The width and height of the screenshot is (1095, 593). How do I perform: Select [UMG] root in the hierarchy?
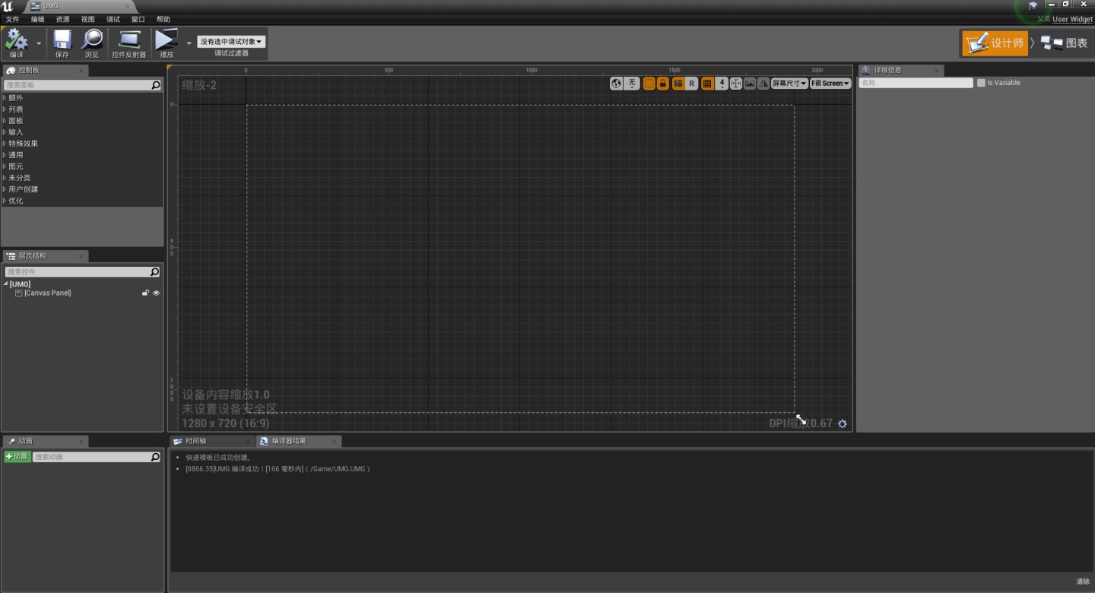20,284
